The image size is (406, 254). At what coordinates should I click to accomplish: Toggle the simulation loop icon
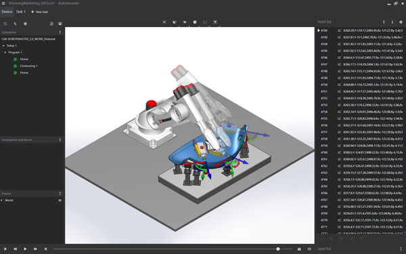(309, 249)
